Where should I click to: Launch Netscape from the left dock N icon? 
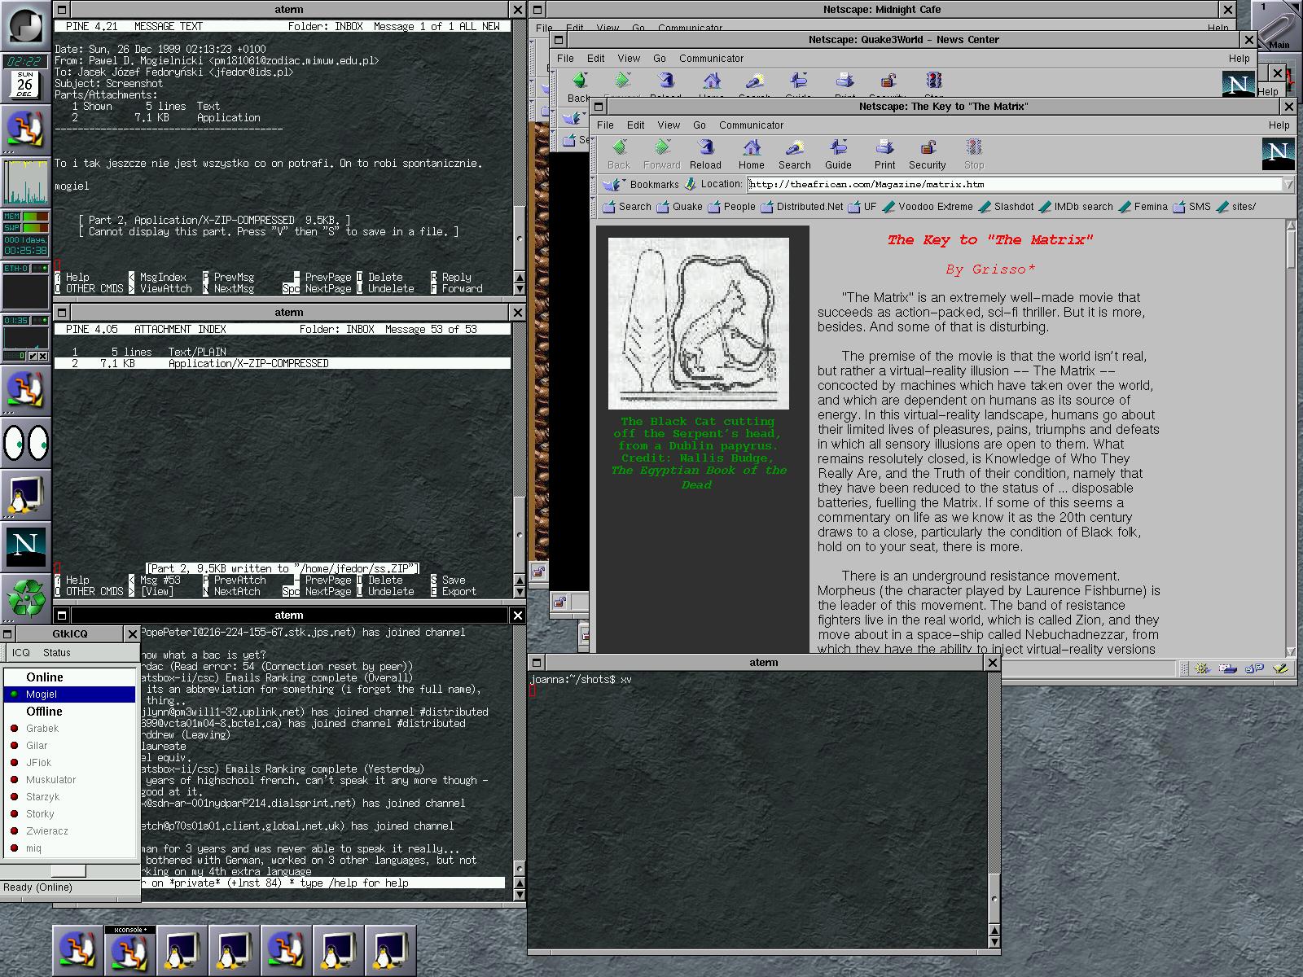click(x=25, y=546)
